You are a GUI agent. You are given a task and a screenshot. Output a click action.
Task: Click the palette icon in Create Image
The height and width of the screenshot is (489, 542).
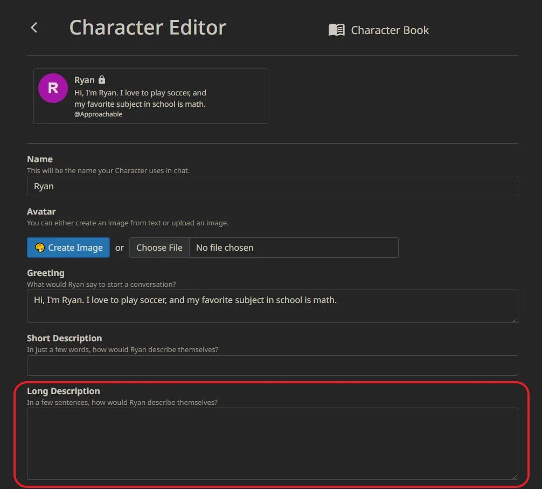coord(40,247)
